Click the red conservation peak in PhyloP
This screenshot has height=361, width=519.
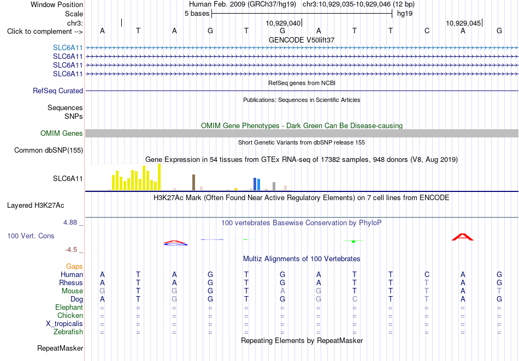point(463,237)
